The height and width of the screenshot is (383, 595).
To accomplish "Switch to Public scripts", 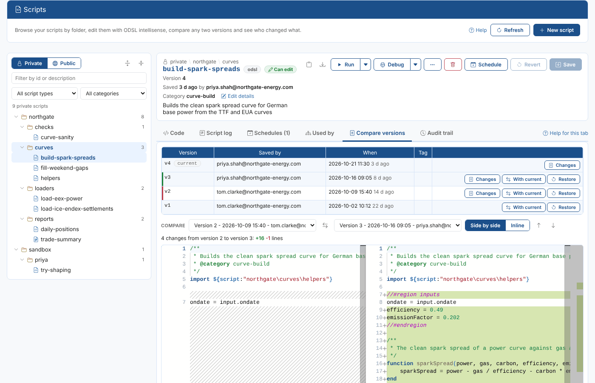I will pos(64,63).
